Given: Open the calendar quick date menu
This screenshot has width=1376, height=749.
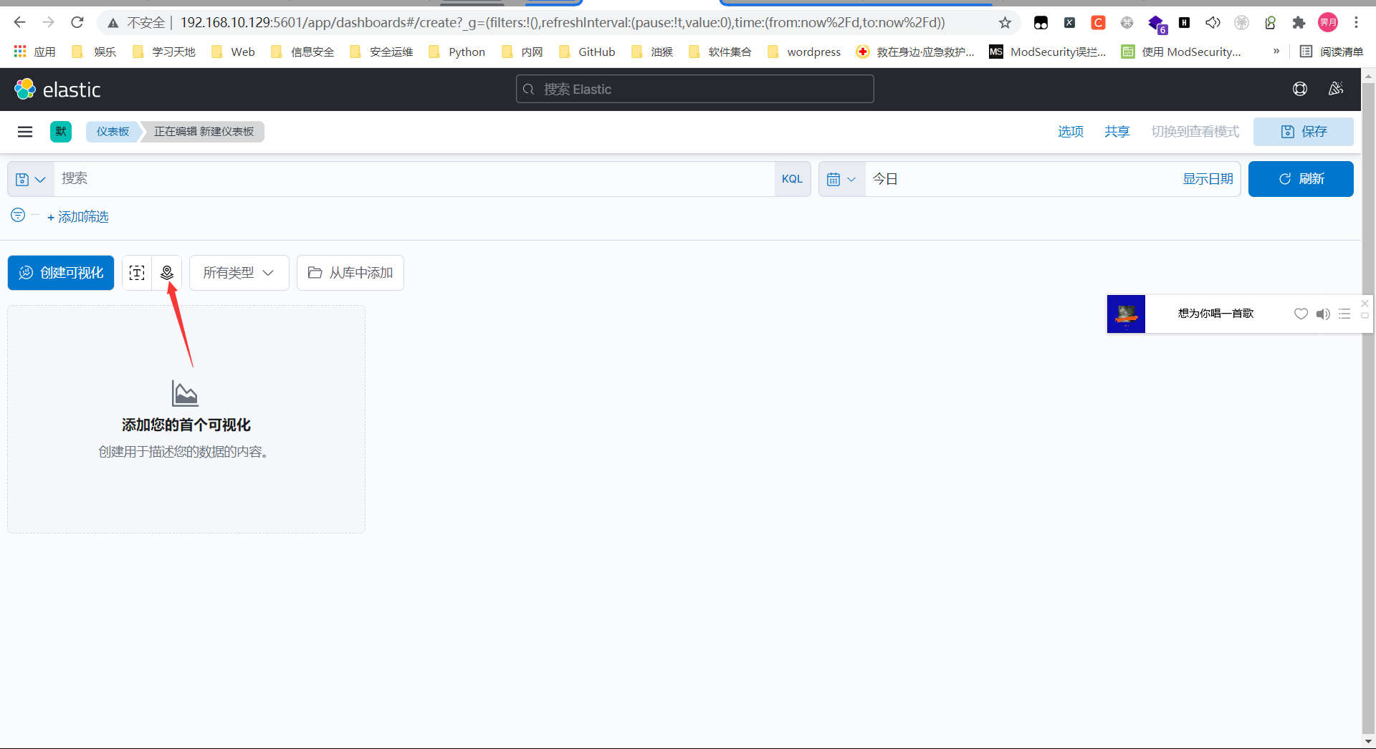Looking at the screenshot, I should pyautogui.click(x=841, y=179).
